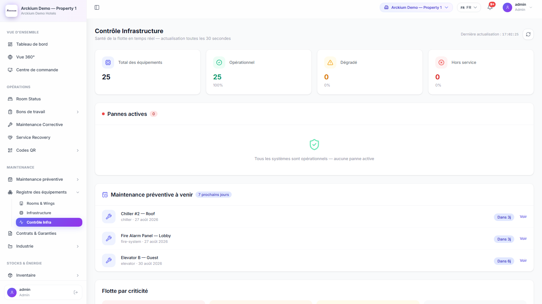Image resolution: width=542 pixels, height=304 pixels.
Task: Click the Tableau de bord grid icon
Action: [10, 44]
